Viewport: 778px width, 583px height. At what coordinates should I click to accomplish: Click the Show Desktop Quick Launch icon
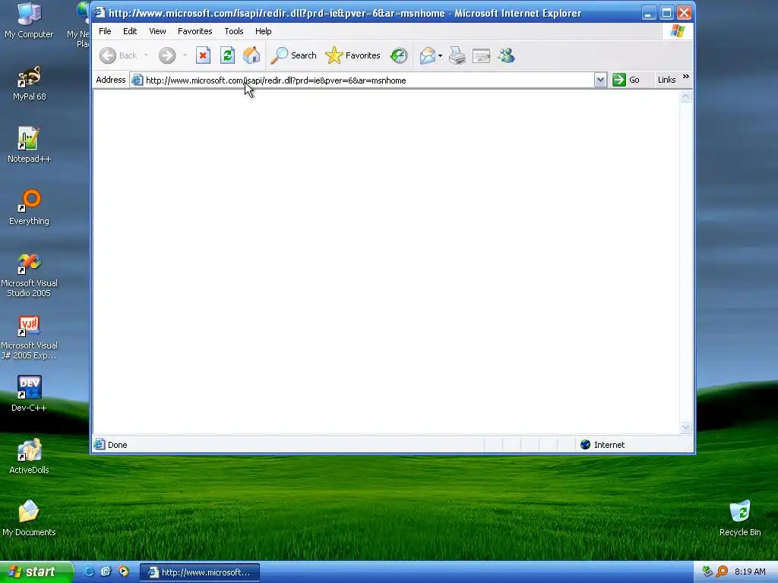[106, 572]
